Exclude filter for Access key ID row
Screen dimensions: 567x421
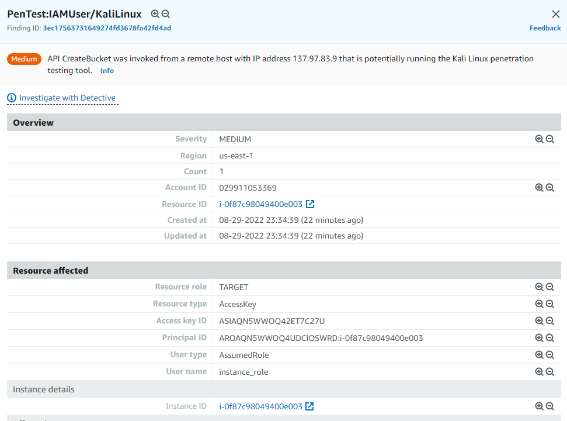pyautogui.click(x=550, y=321)
